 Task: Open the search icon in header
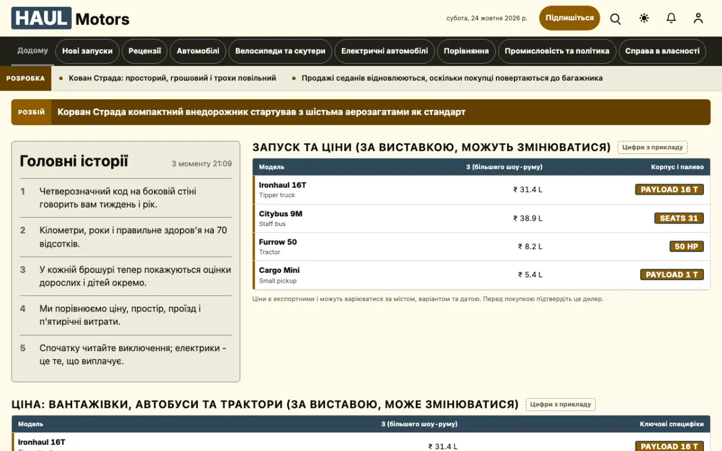616,19
